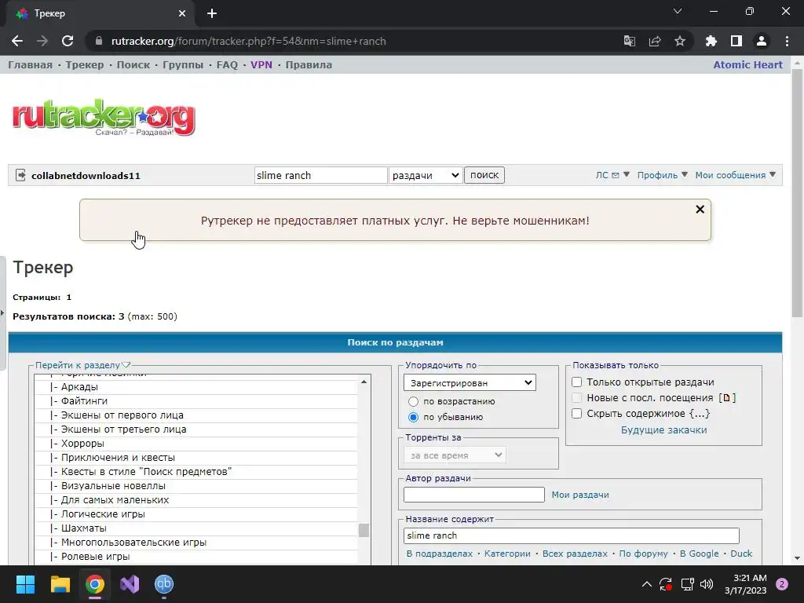Toggle the Chrome side panel icon
The image size is (804, 603).
coord(736,41)
